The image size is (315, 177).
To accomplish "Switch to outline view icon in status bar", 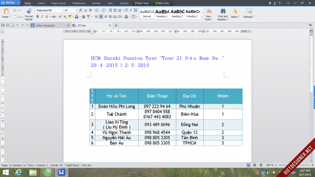I will click(255, 165).
